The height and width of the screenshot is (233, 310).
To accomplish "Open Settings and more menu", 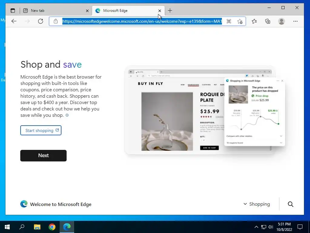I will click(295, 21).
